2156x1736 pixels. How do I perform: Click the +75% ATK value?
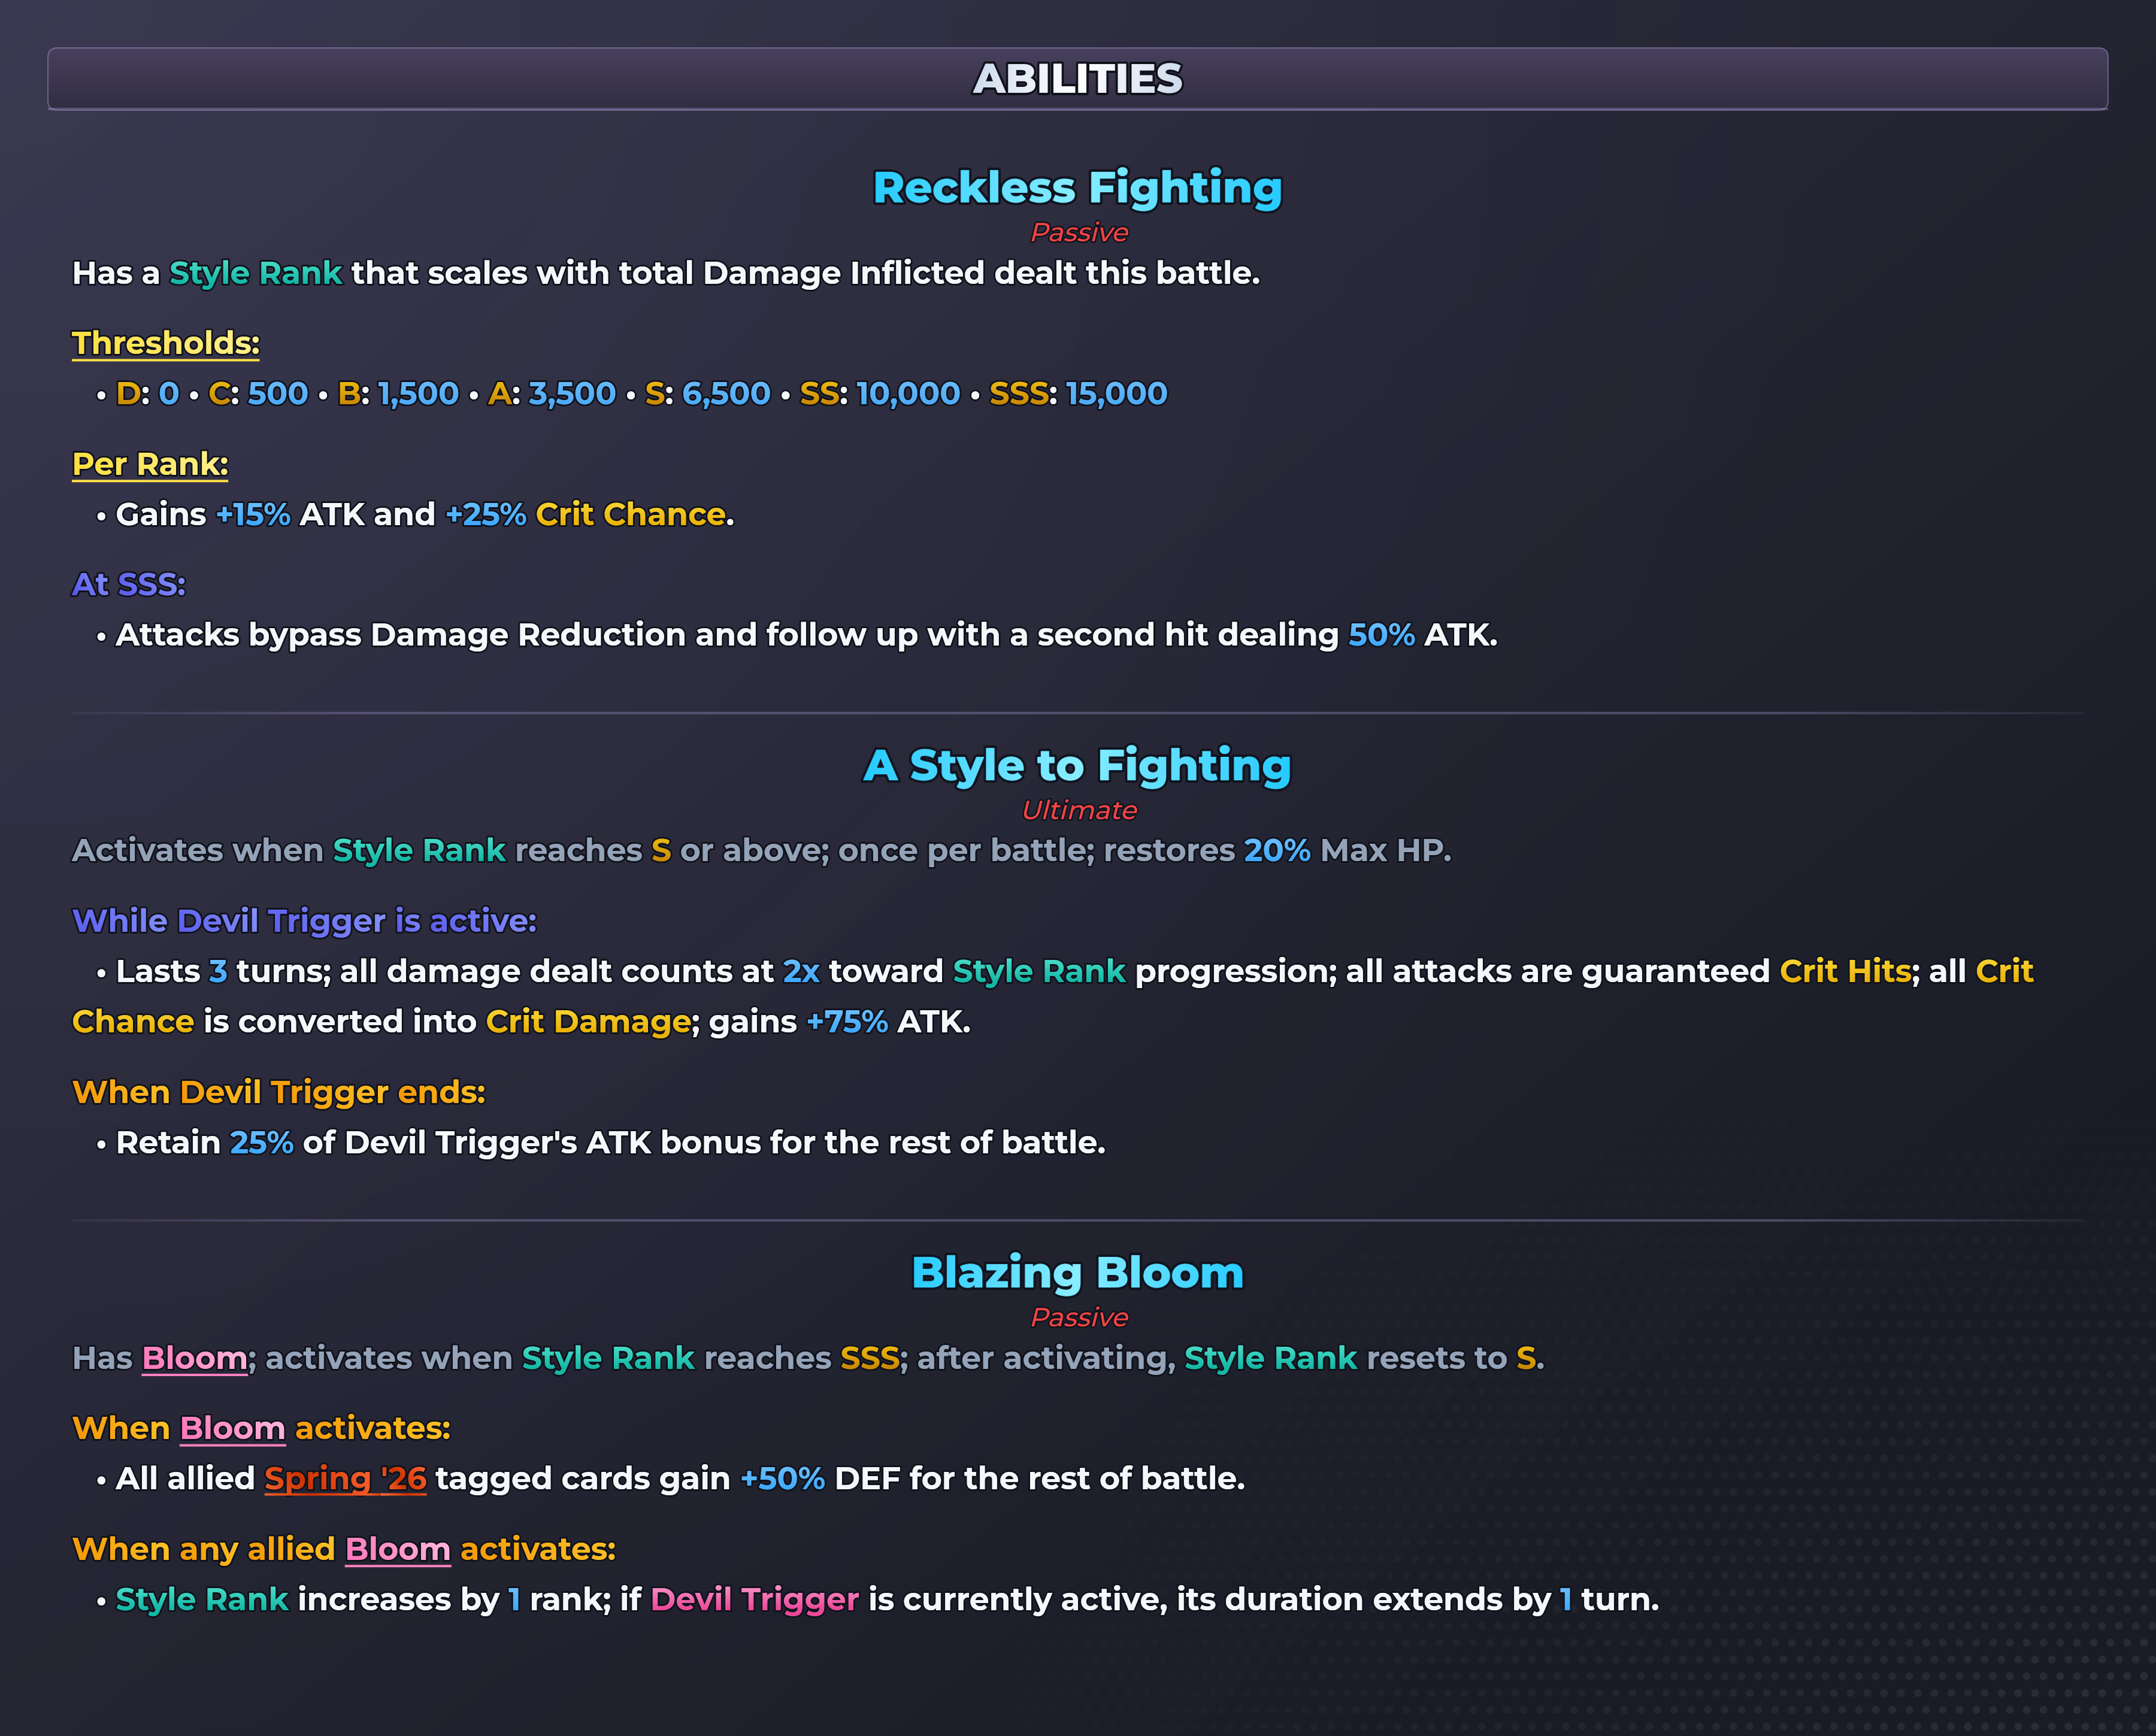pos(847,1022)
